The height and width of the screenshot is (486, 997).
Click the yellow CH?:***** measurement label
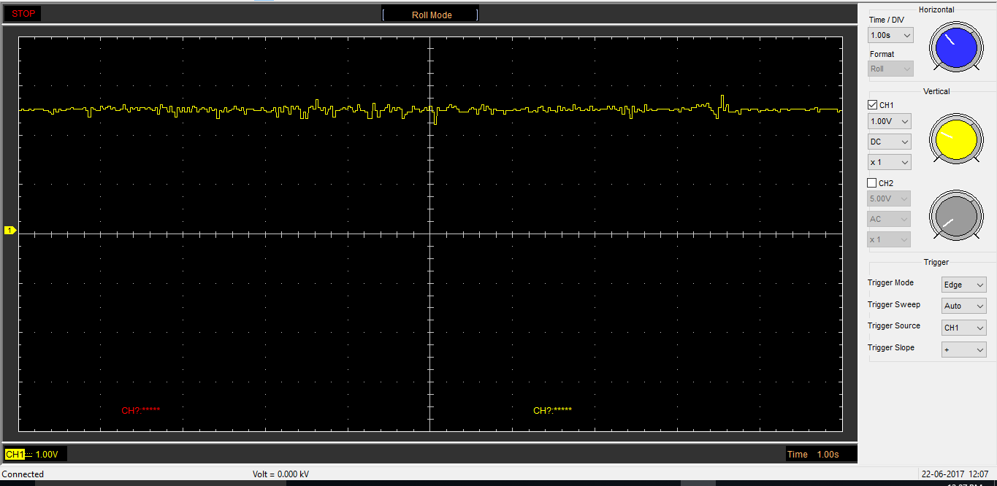(552, 411)
